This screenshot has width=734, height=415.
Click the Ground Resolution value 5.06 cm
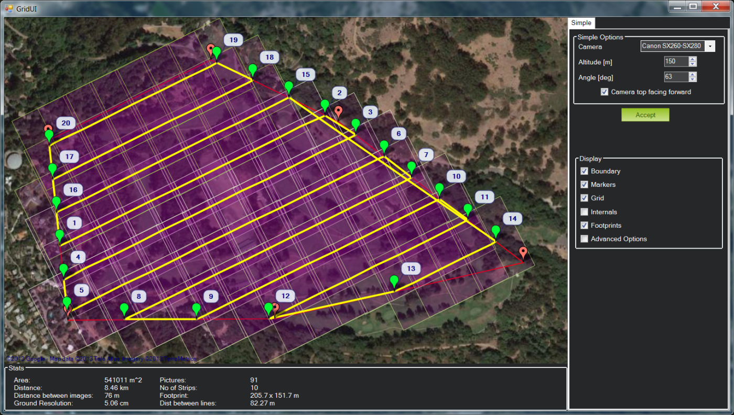(x=116, y=403)
